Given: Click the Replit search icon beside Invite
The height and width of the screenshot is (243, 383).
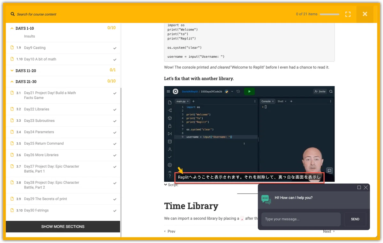Looking at the screenshot, I should point(331,91).
